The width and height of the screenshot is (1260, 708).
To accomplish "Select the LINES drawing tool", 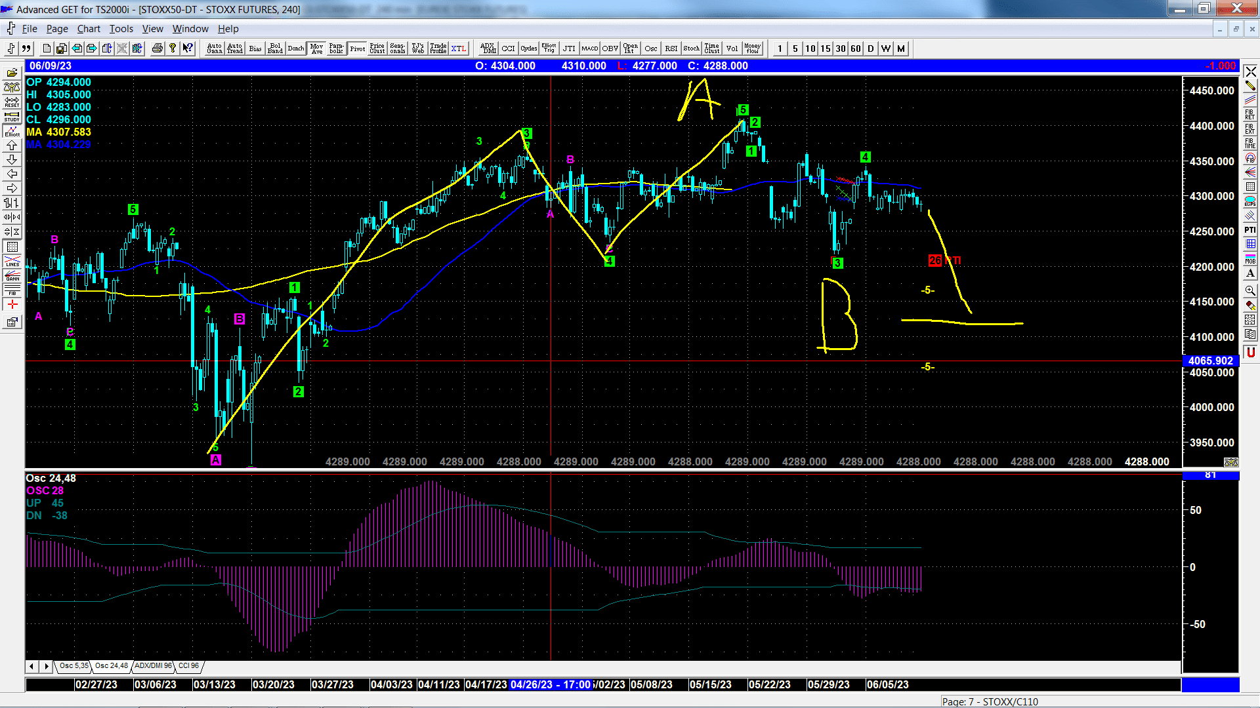I will tap(12, 261).
